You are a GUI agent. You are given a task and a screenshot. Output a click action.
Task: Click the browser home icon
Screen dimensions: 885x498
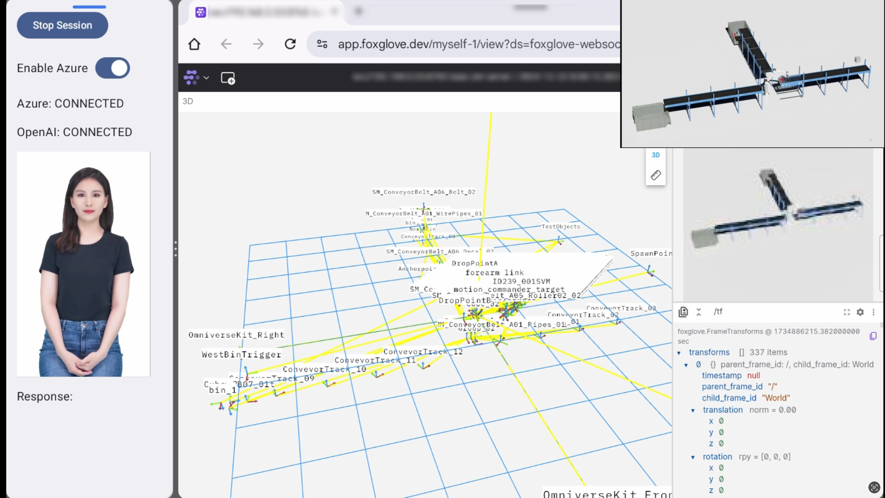click(x=195, y=44)
